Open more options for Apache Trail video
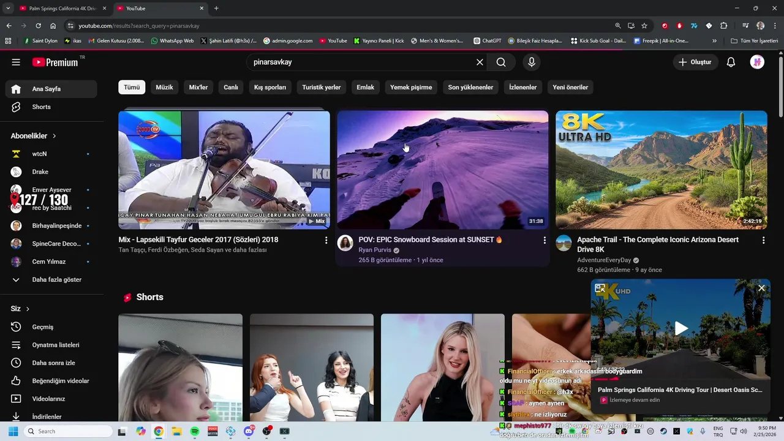The width and height of the screenshot is (784, 441). 763,241
